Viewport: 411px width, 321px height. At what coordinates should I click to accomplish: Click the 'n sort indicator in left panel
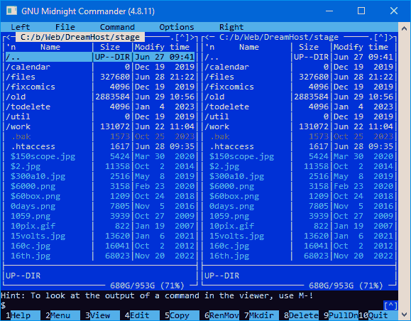click(x=11, y=47)
